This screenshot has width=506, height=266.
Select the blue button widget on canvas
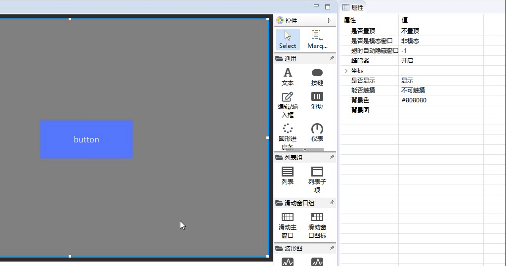tap(86, 139)
